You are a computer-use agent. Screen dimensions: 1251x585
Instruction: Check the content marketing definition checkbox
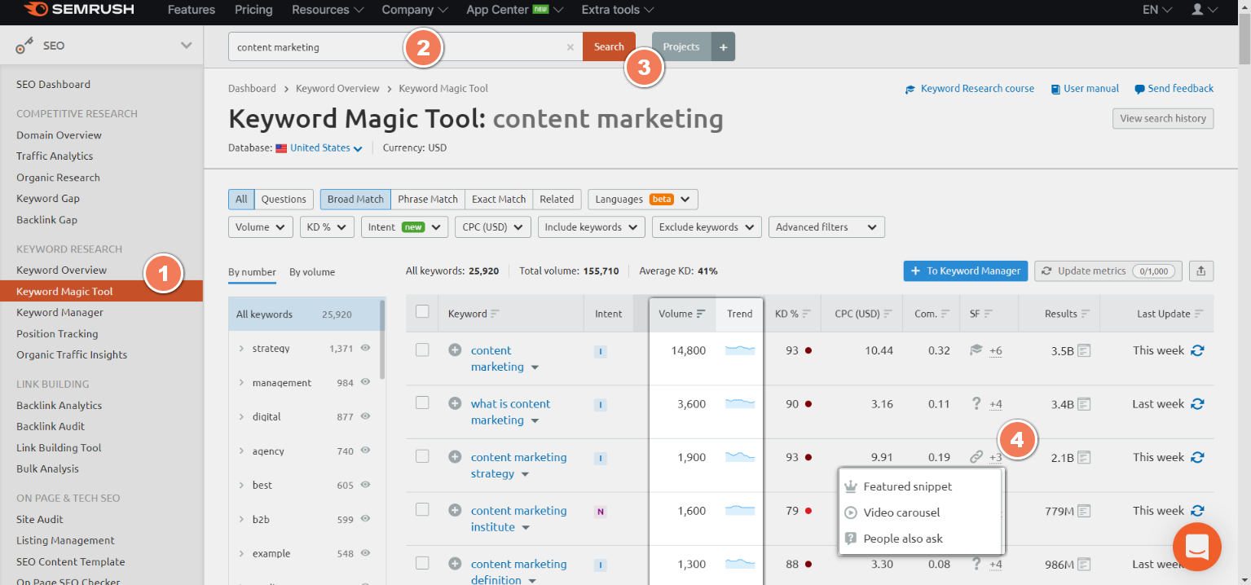click(422, 563)
